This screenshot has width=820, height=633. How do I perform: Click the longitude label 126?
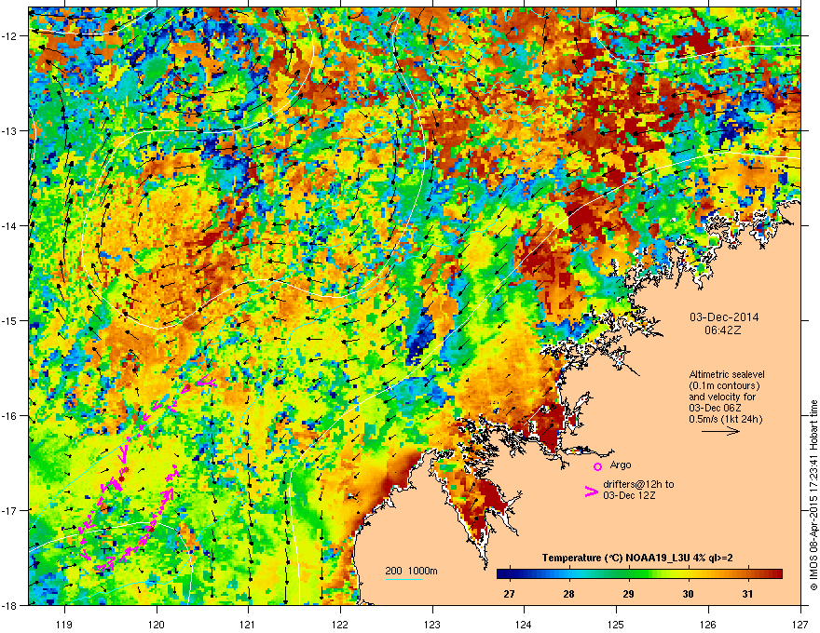pos(708,624)
